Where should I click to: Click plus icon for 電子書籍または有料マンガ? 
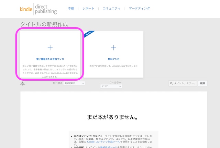[50, 48]
